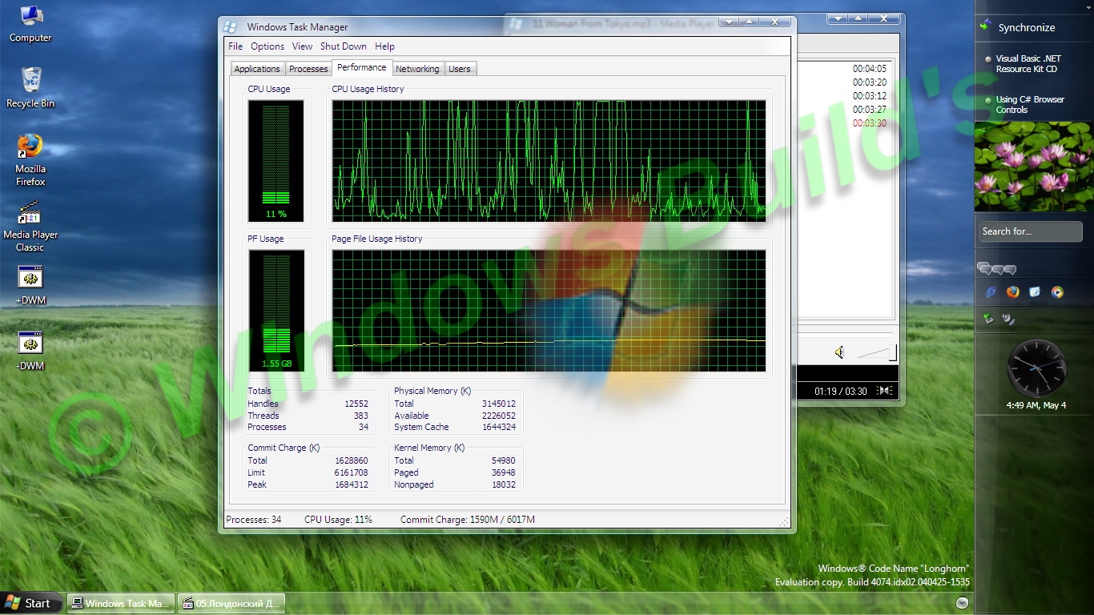Mute audio using Media Player speaker icon
The image size is (1094, 615).
coord(839,352)
